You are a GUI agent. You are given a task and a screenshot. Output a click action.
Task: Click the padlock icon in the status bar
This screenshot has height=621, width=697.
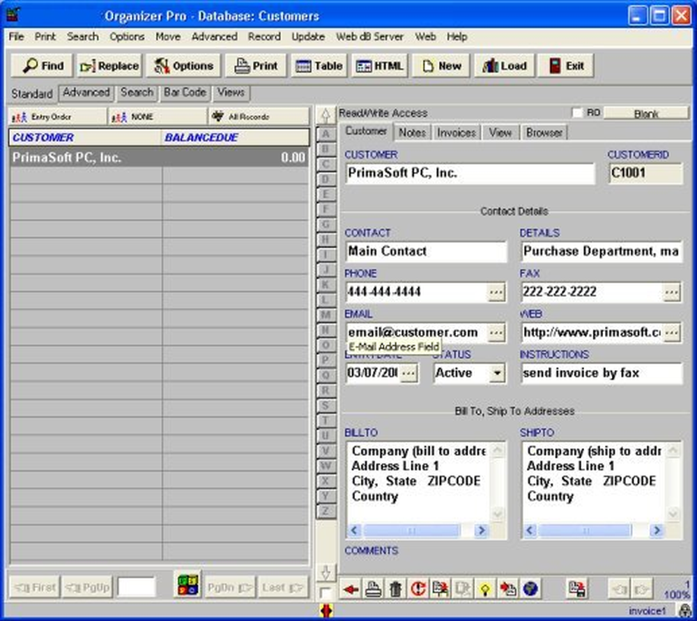(x=685, y=611)
